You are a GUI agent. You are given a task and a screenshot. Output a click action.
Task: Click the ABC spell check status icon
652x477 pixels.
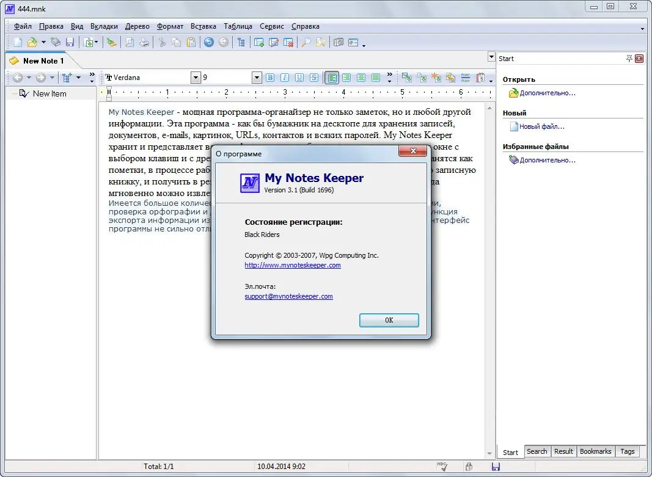pyautogui.click(x=442, y=467)
